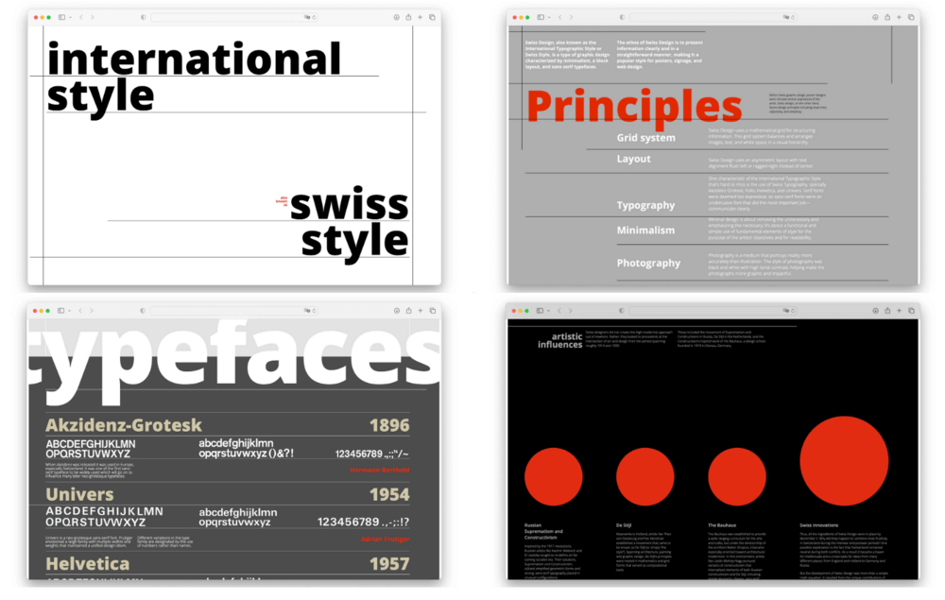Click 'The Bauhaus' column heading
Viewport: 945px width, 600px height.
722,525
